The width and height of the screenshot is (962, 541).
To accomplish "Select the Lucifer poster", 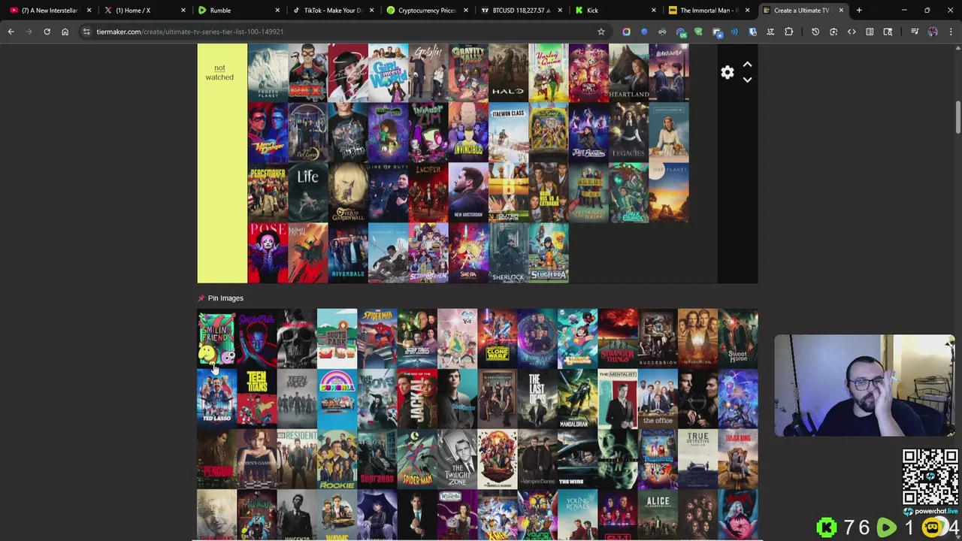I will pos(428,193).
